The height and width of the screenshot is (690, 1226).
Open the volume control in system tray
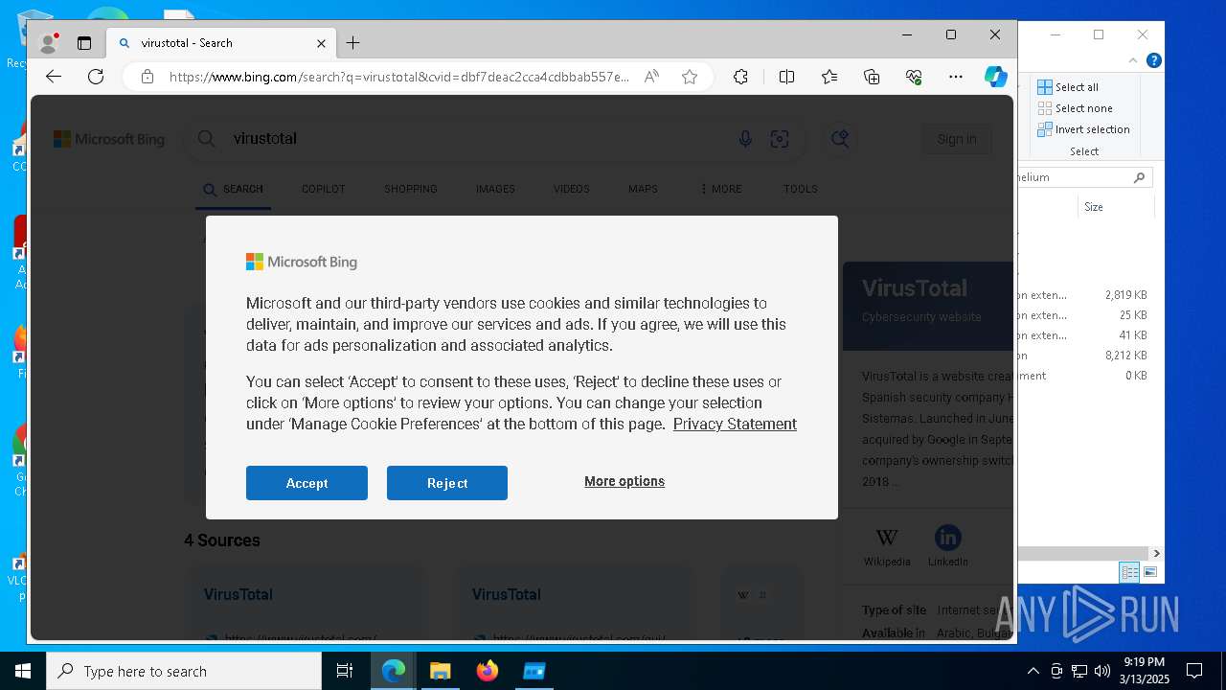point(1102,671)
